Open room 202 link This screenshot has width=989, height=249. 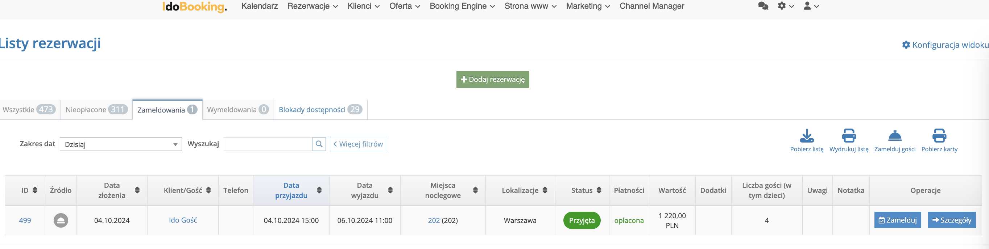coord(434,220)
